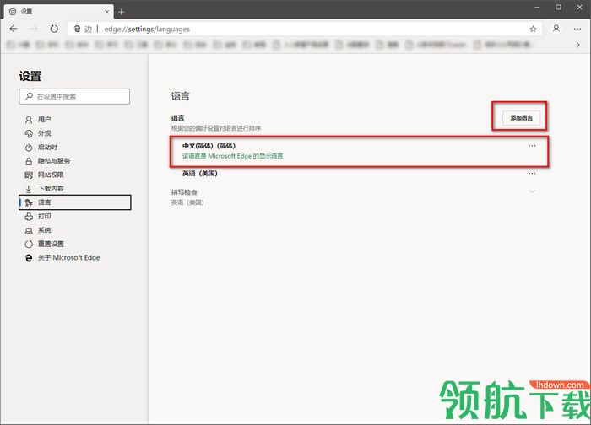591x425 pixels.
Task: Select the 语言 item in the sidebar
Action: coord(74,202)
